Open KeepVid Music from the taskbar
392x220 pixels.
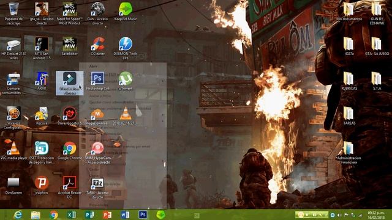(x=160, y=215)
